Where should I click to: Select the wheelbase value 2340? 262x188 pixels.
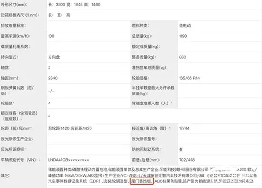pyautogui.click(x=52, y=78)
